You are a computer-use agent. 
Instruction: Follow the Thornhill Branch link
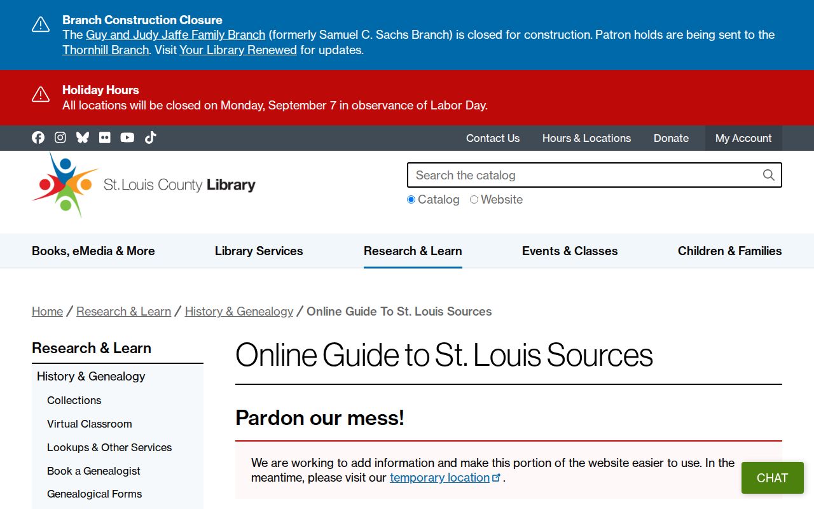106,50
